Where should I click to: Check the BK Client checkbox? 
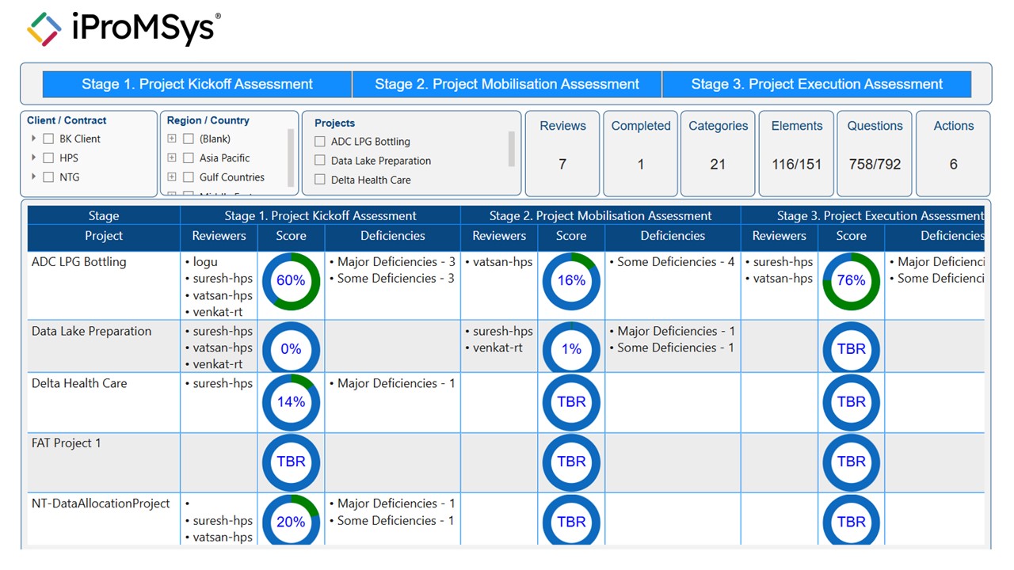(48, 139)
